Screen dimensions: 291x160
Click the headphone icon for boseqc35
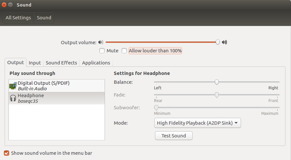click(x=13, y=98)
